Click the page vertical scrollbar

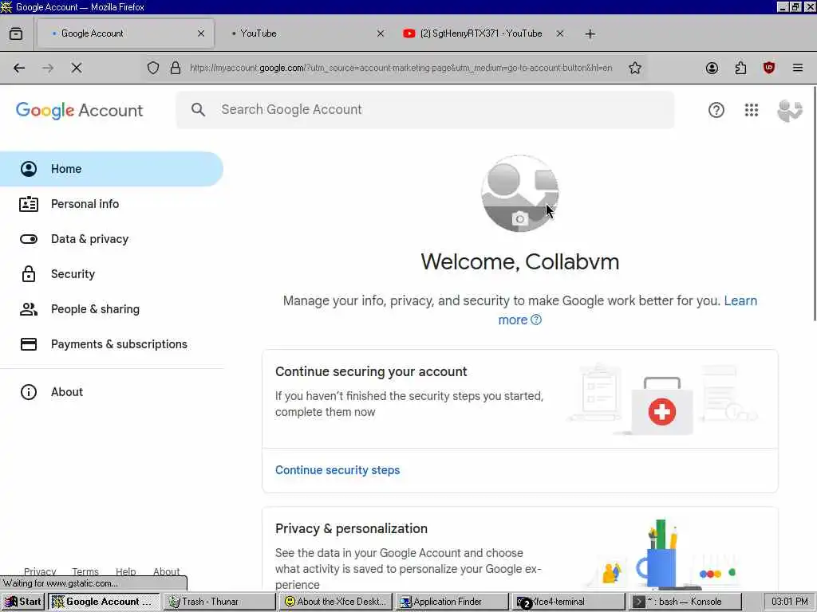click(814, 203)
